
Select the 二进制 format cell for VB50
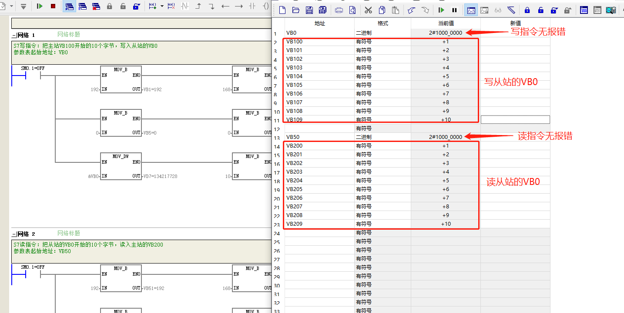382,137
